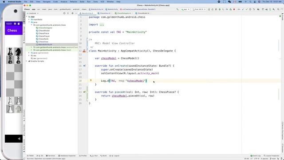Open the Pixel API device selector dropdown
Screen dimensions: 284x160
coord(199,9)
